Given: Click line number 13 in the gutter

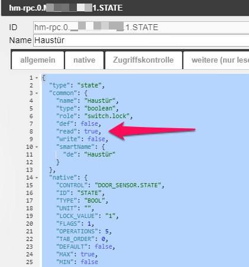Looking at the screenshot, I should coord(30,170).
